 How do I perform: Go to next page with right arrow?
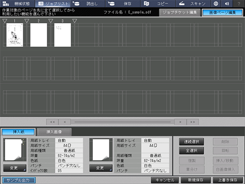pyautogui.click(x=181, y=122)
